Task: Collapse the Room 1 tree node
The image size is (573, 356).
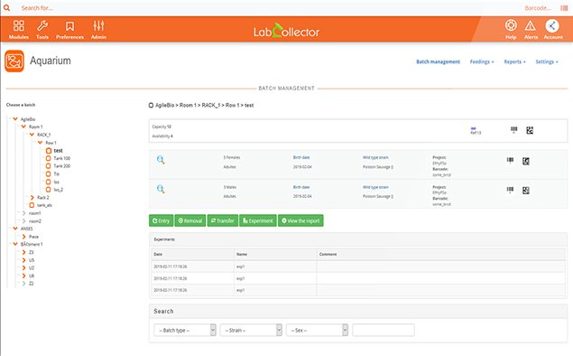Action: (x=23, y=126)
